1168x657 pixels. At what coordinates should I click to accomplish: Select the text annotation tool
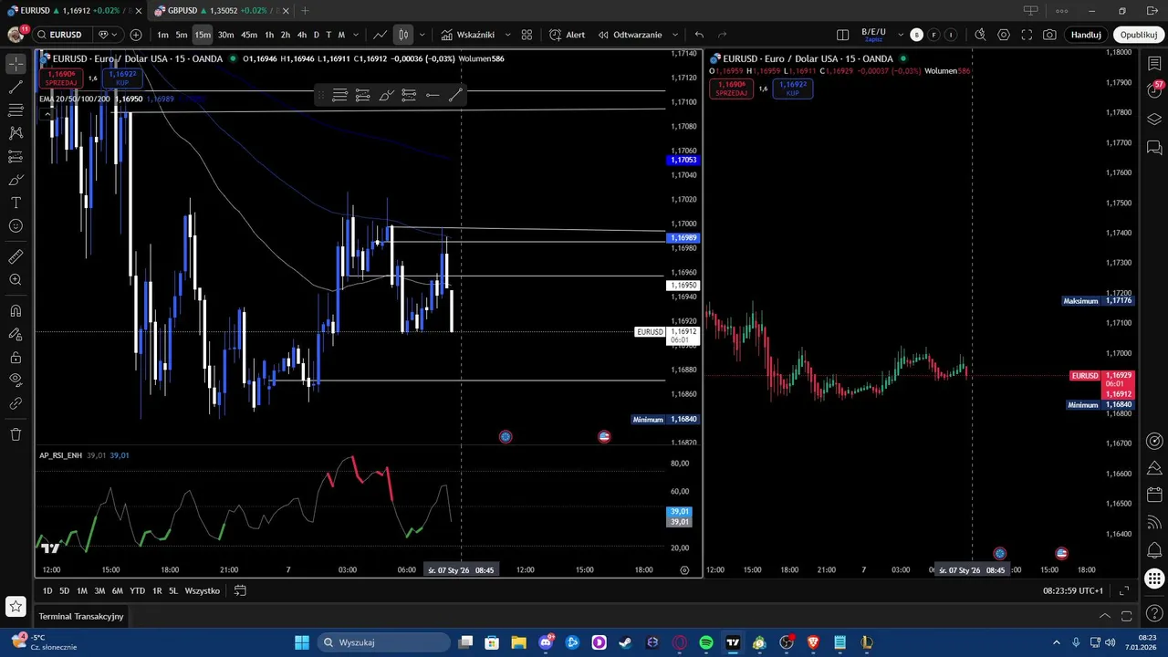[x=16, y=203]
